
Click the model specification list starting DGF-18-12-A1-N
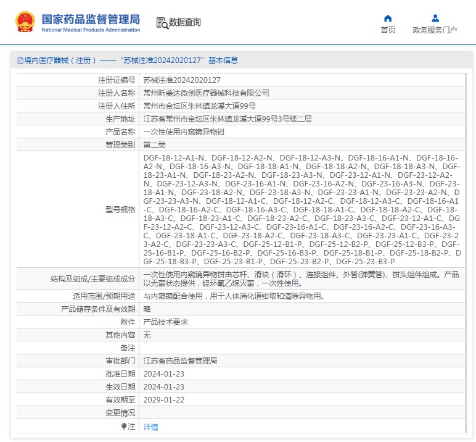pos(302,209)
